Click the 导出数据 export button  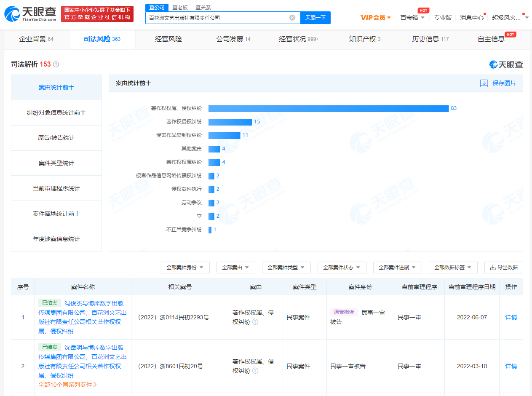504,268
